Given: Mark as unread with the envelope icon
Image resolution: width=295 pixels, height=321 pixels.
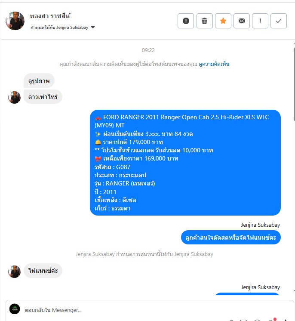Looking at the screenshot, I should [241, 21].
